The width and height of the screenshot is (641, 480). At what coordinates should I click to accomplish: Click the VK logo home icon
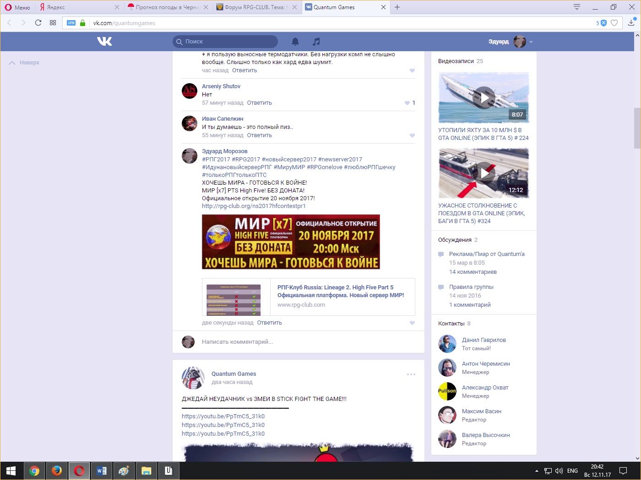(104, 42)
